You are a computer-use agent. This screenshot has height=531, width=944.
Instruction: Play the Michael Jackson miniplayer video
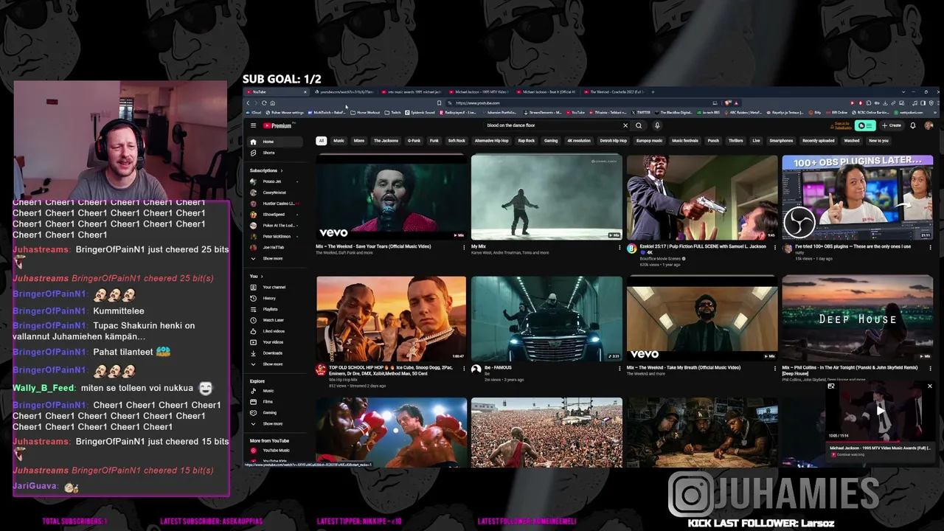[x=880, y=410]
